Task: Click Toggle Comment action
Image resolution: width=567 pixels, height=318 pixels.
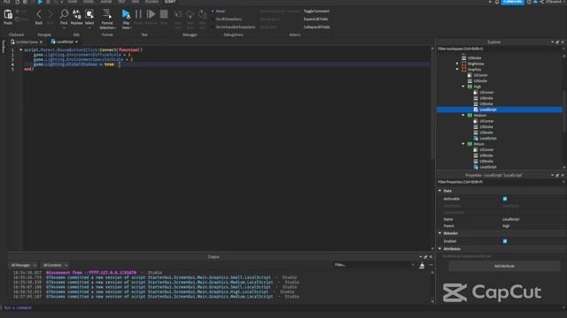Action: (316, 11)
